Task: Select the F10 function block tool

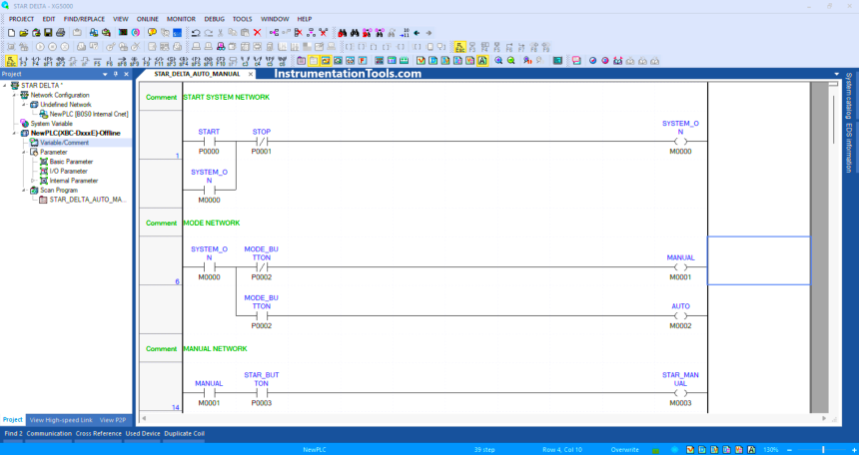Action: click(219, 61)
